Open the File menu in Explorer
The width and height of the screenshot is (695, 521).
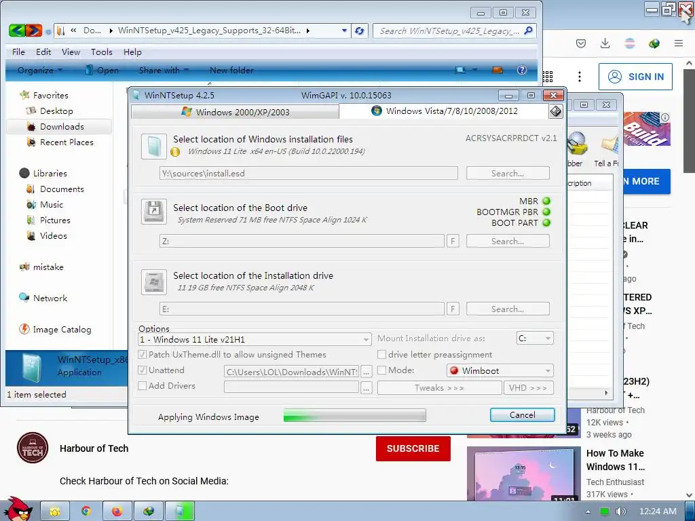18,52
